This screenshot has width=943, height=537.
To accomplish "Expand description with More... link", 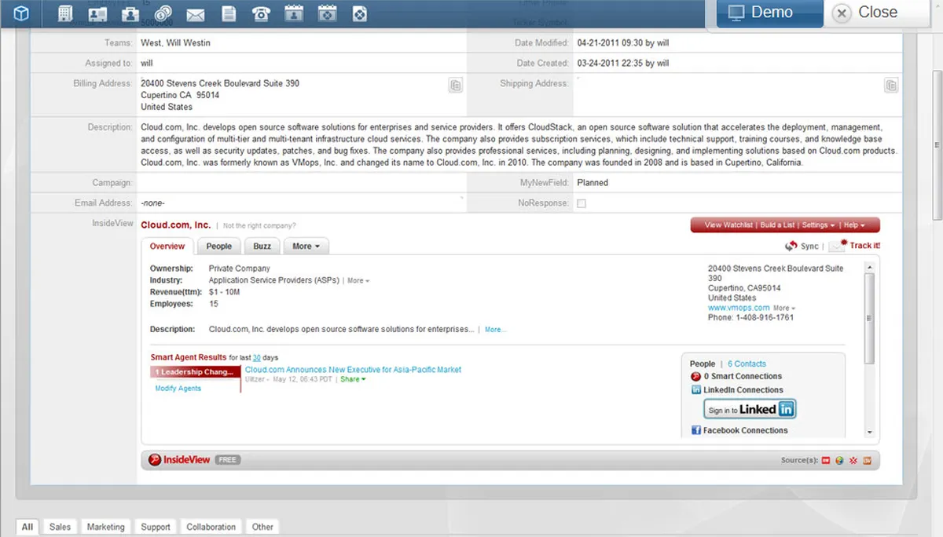I will pos(495,330).
